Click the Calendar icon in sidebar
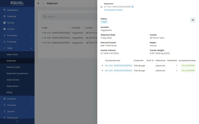The height and width of the screenshot is (124, 199). [5, 16]
